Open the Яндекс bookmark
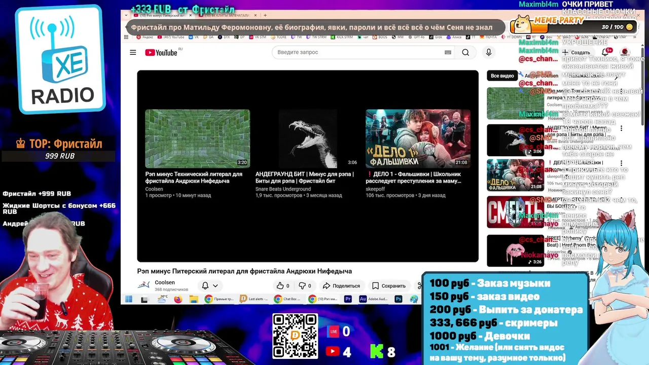The width and height of the screenshot is (649, 365). pos(144,37)
